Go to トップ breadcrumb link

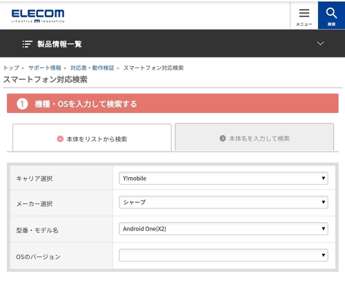point(11,68)
